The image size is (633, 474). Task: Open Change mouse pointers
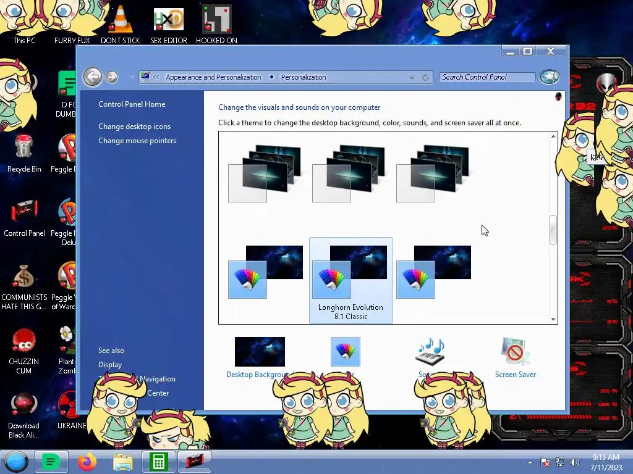137,141
